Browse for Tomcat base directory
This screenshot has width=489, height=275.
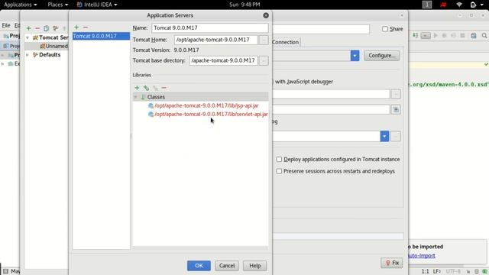coord(264,60)
